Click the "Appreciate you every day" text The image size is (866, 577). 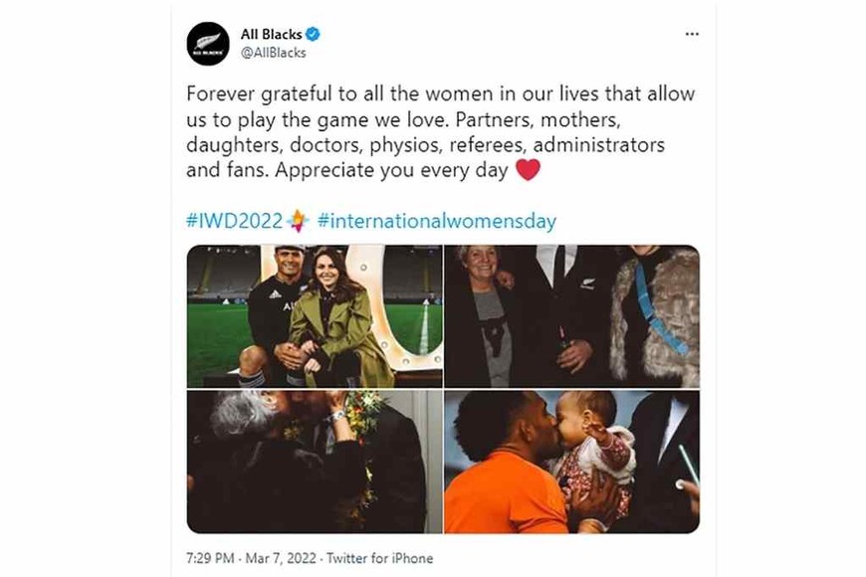click(391, 170)
